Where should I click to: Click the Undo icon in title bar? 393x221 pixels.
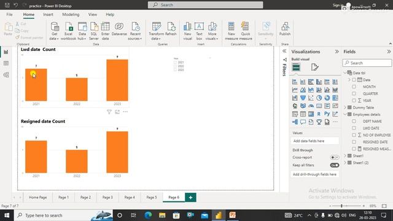tap(16, 5)
